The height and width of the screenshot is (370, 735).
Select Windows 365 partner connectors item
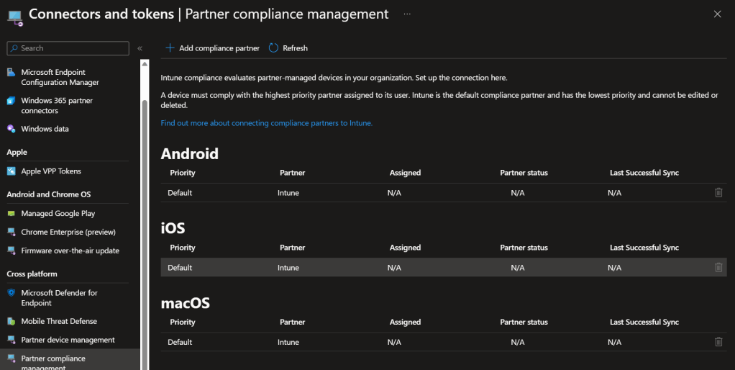coord(57,106)
